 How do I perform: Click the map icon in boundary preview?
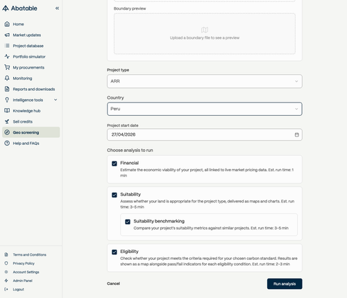(x=205, y=30)
